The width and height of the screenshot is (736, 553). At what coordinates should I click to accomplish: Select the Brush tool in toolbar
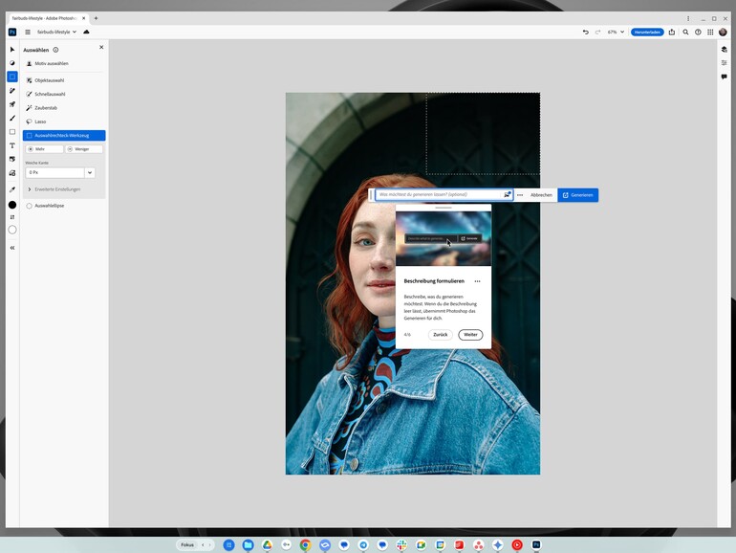tap(12, 118)
